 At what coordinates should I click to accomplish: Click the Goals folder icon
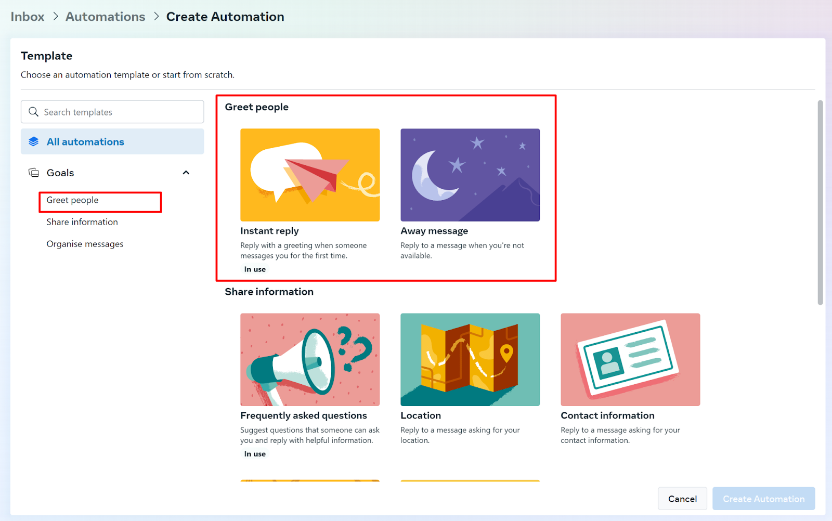click(34, 173)
